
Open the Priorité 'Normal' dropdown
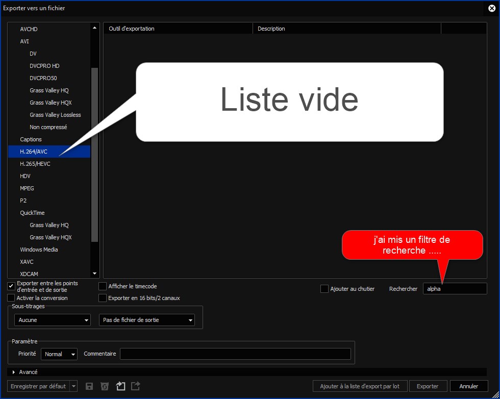pyautogui.click(x=59, y=354)
